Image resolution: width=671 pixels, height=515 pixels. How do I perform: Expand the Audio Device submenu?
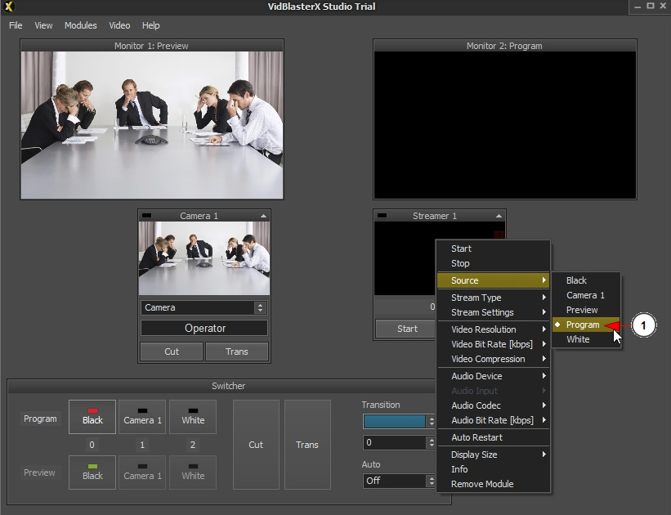pyautogui.click(x=494, y=376)
